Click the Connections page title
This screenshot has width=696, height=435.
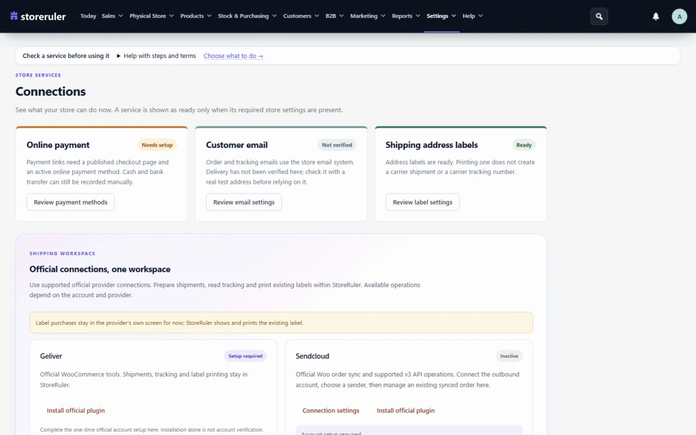point(50,92)
